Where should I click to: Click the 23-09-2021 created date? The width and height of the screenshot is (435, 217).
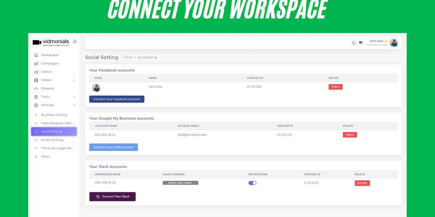(x=254, y=86)
